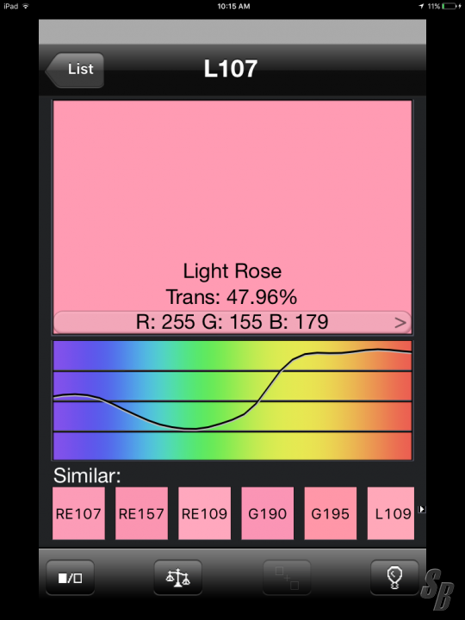Go back using the List button

click(x=75, y=70)
